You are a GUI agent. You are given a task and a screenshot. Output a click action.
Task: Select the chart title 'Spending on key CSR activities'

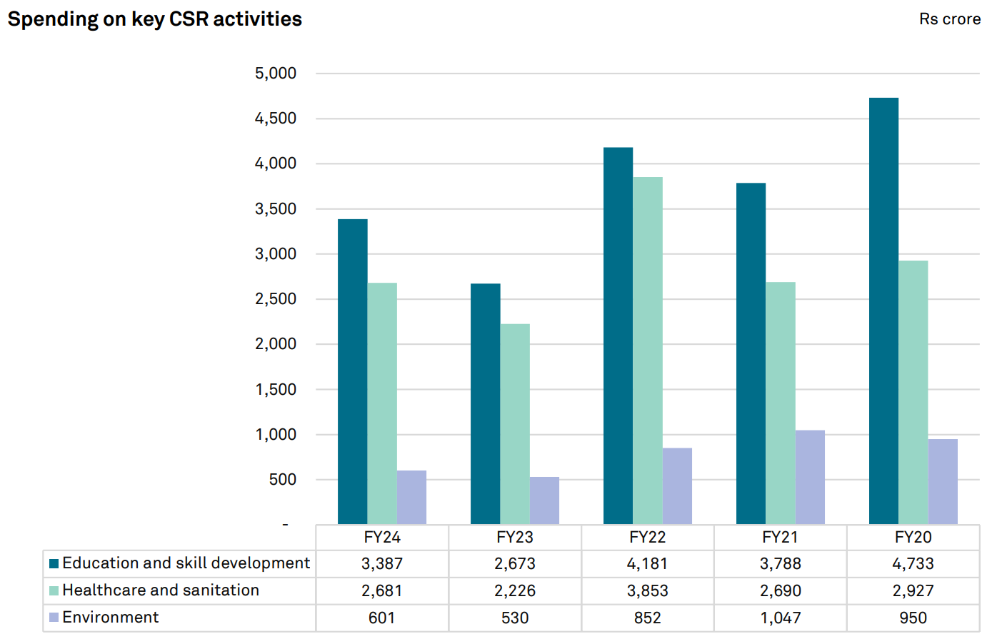(x=155, y=19)
